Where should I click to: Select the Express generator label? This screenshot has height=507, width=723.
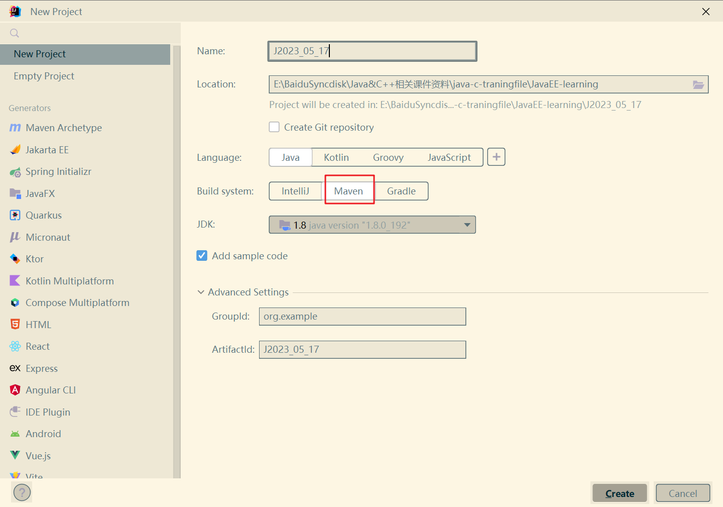pyautogui.click(x=42, y=368)
